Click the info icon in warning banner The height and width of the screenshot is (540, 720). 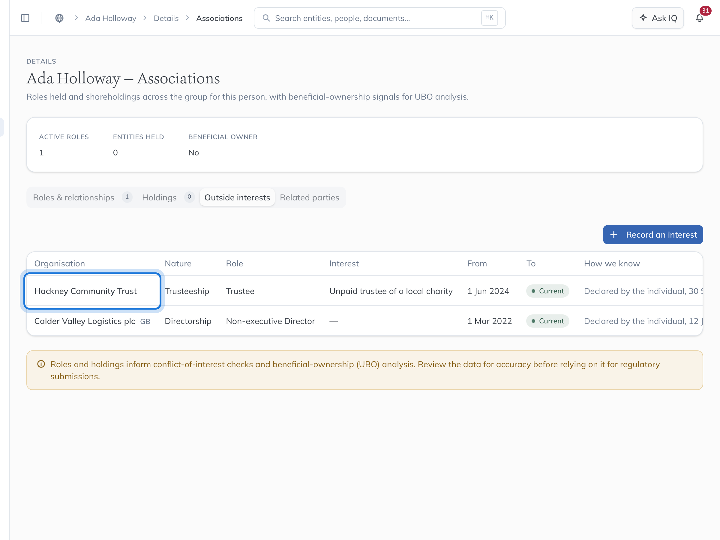41,364
